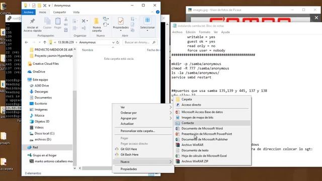Create a new Archivo WinRAR
322x181 pixels.
click(212, 145)
